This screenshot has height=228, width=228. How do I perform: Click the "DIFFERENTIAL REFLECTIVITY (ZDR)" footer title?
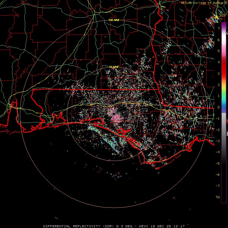click(79, 226)
